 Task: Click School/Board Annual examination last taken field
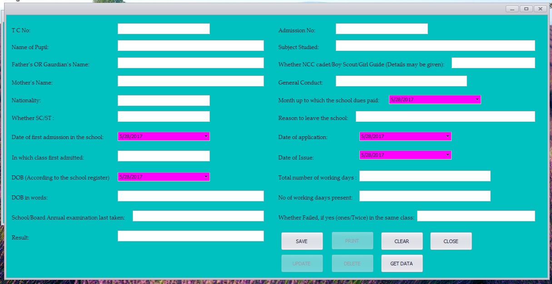[x=198, y=216]
